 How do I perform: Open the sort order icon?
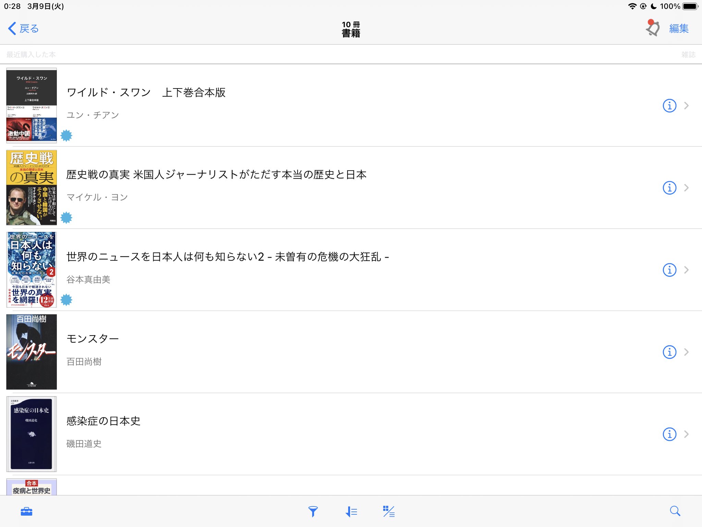351,512
